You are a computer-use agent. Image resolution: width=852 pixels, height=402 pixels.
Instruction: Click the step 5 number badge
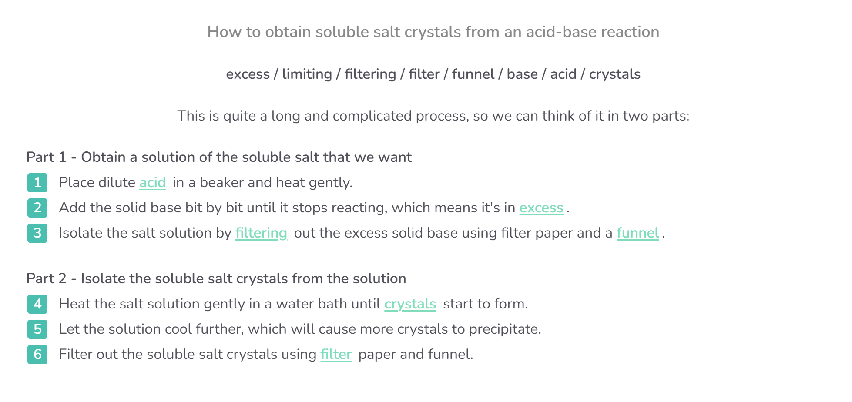click(37, 329)
